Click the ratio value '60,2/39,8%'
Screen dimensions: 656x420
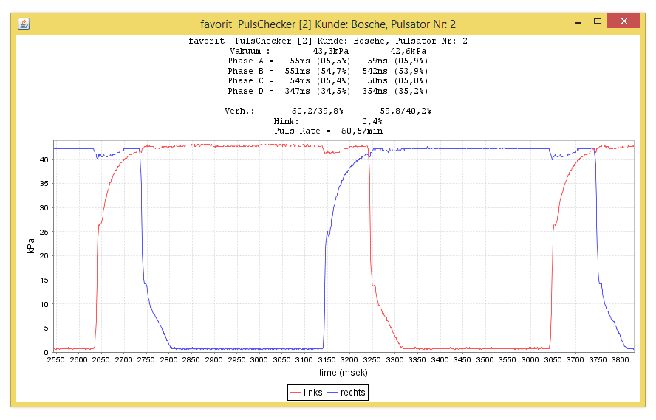click(x=317, y=111)
